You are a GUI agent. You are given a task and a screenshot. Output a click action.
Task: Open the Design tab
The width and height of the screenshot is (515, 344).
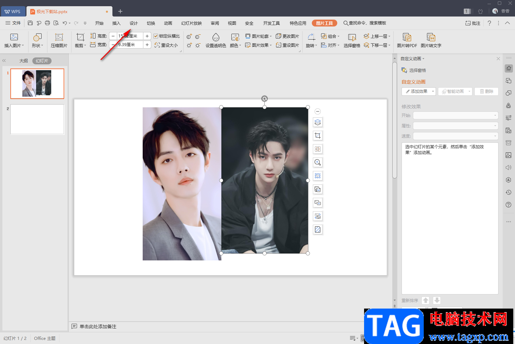[x=133, y=23]
